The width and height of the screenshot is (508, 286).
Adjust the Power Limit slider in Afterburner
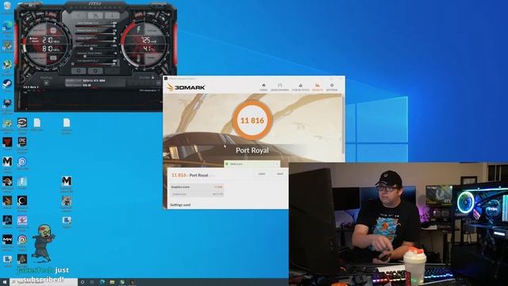pos(95,33)
